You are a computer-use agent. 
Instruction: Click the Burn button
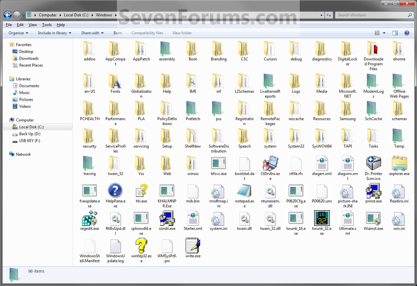[118, 33]
